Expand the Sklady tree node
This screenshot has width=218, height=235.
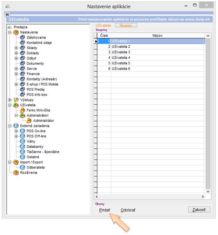tap(16, 48)
